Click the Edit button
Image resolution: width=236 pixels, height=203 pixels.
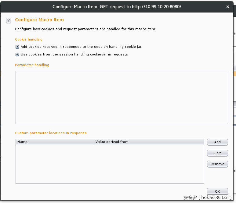coord(217,153)
